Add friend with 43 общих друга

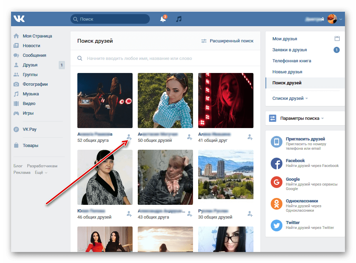click(x=190, y=214)
